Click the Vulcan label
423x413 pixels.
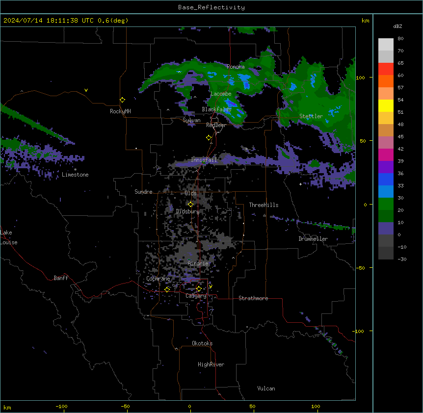pyautogui.click(x=266, y=388)
